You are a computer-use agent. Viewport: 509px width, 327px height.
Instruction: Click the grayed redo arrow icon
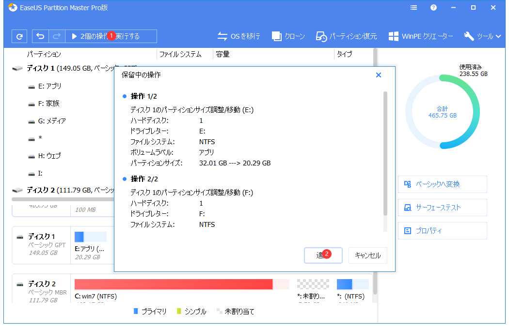click(57, 36)
